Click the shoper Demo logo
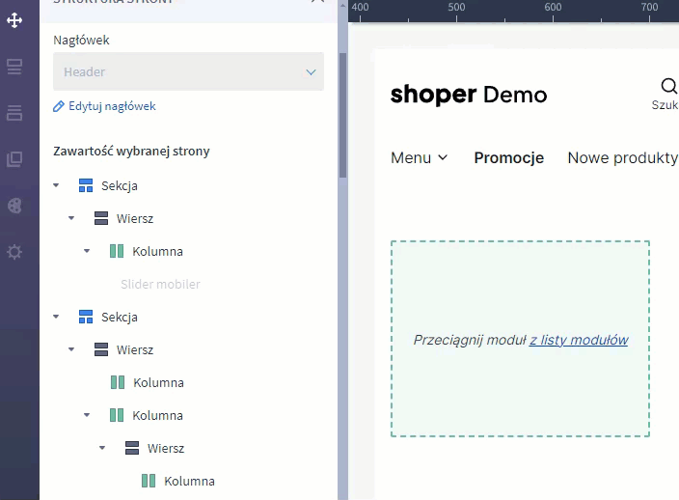Image resolution: width=679 pixels, height=500 pixels. click(x=469, y=95)
